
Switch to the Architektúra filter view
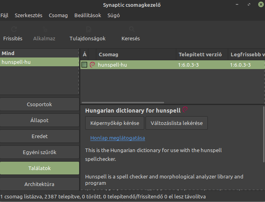tap(40, 184)
